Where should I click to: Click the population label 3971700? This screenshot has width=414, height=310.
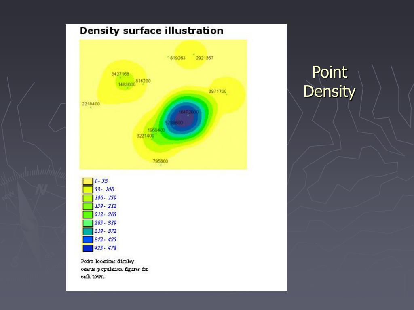[217, 91]
